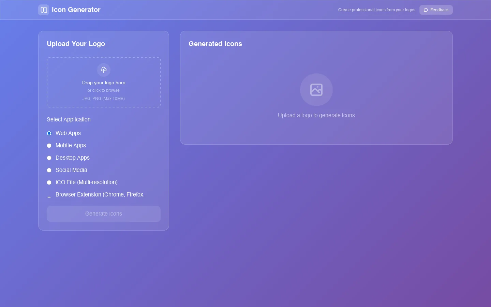Click the Browser Extension option label

tap(100, 194)
